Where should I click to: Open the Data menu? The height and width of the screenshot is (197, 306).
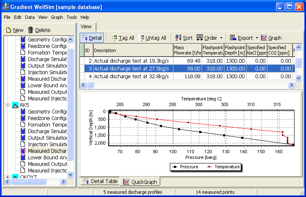[30, 17]
